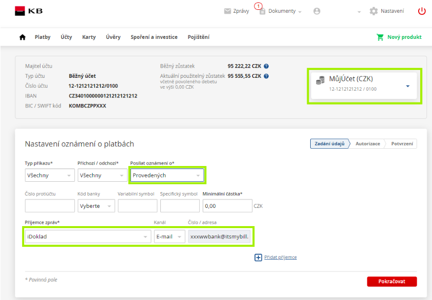Open the Spoření a investice menu
The width and height of the screenshot is (432, 300).
154,37
